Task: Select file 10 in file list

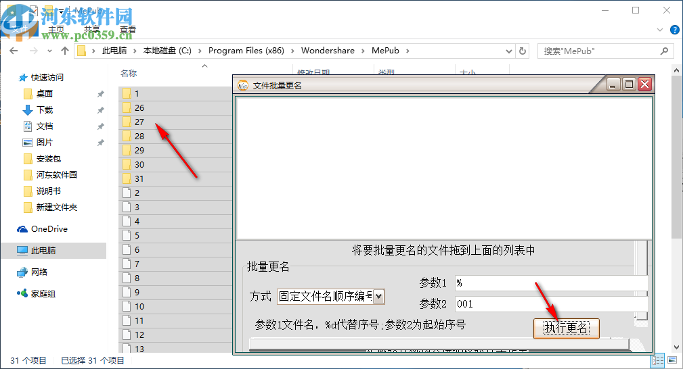Action: 175,306
